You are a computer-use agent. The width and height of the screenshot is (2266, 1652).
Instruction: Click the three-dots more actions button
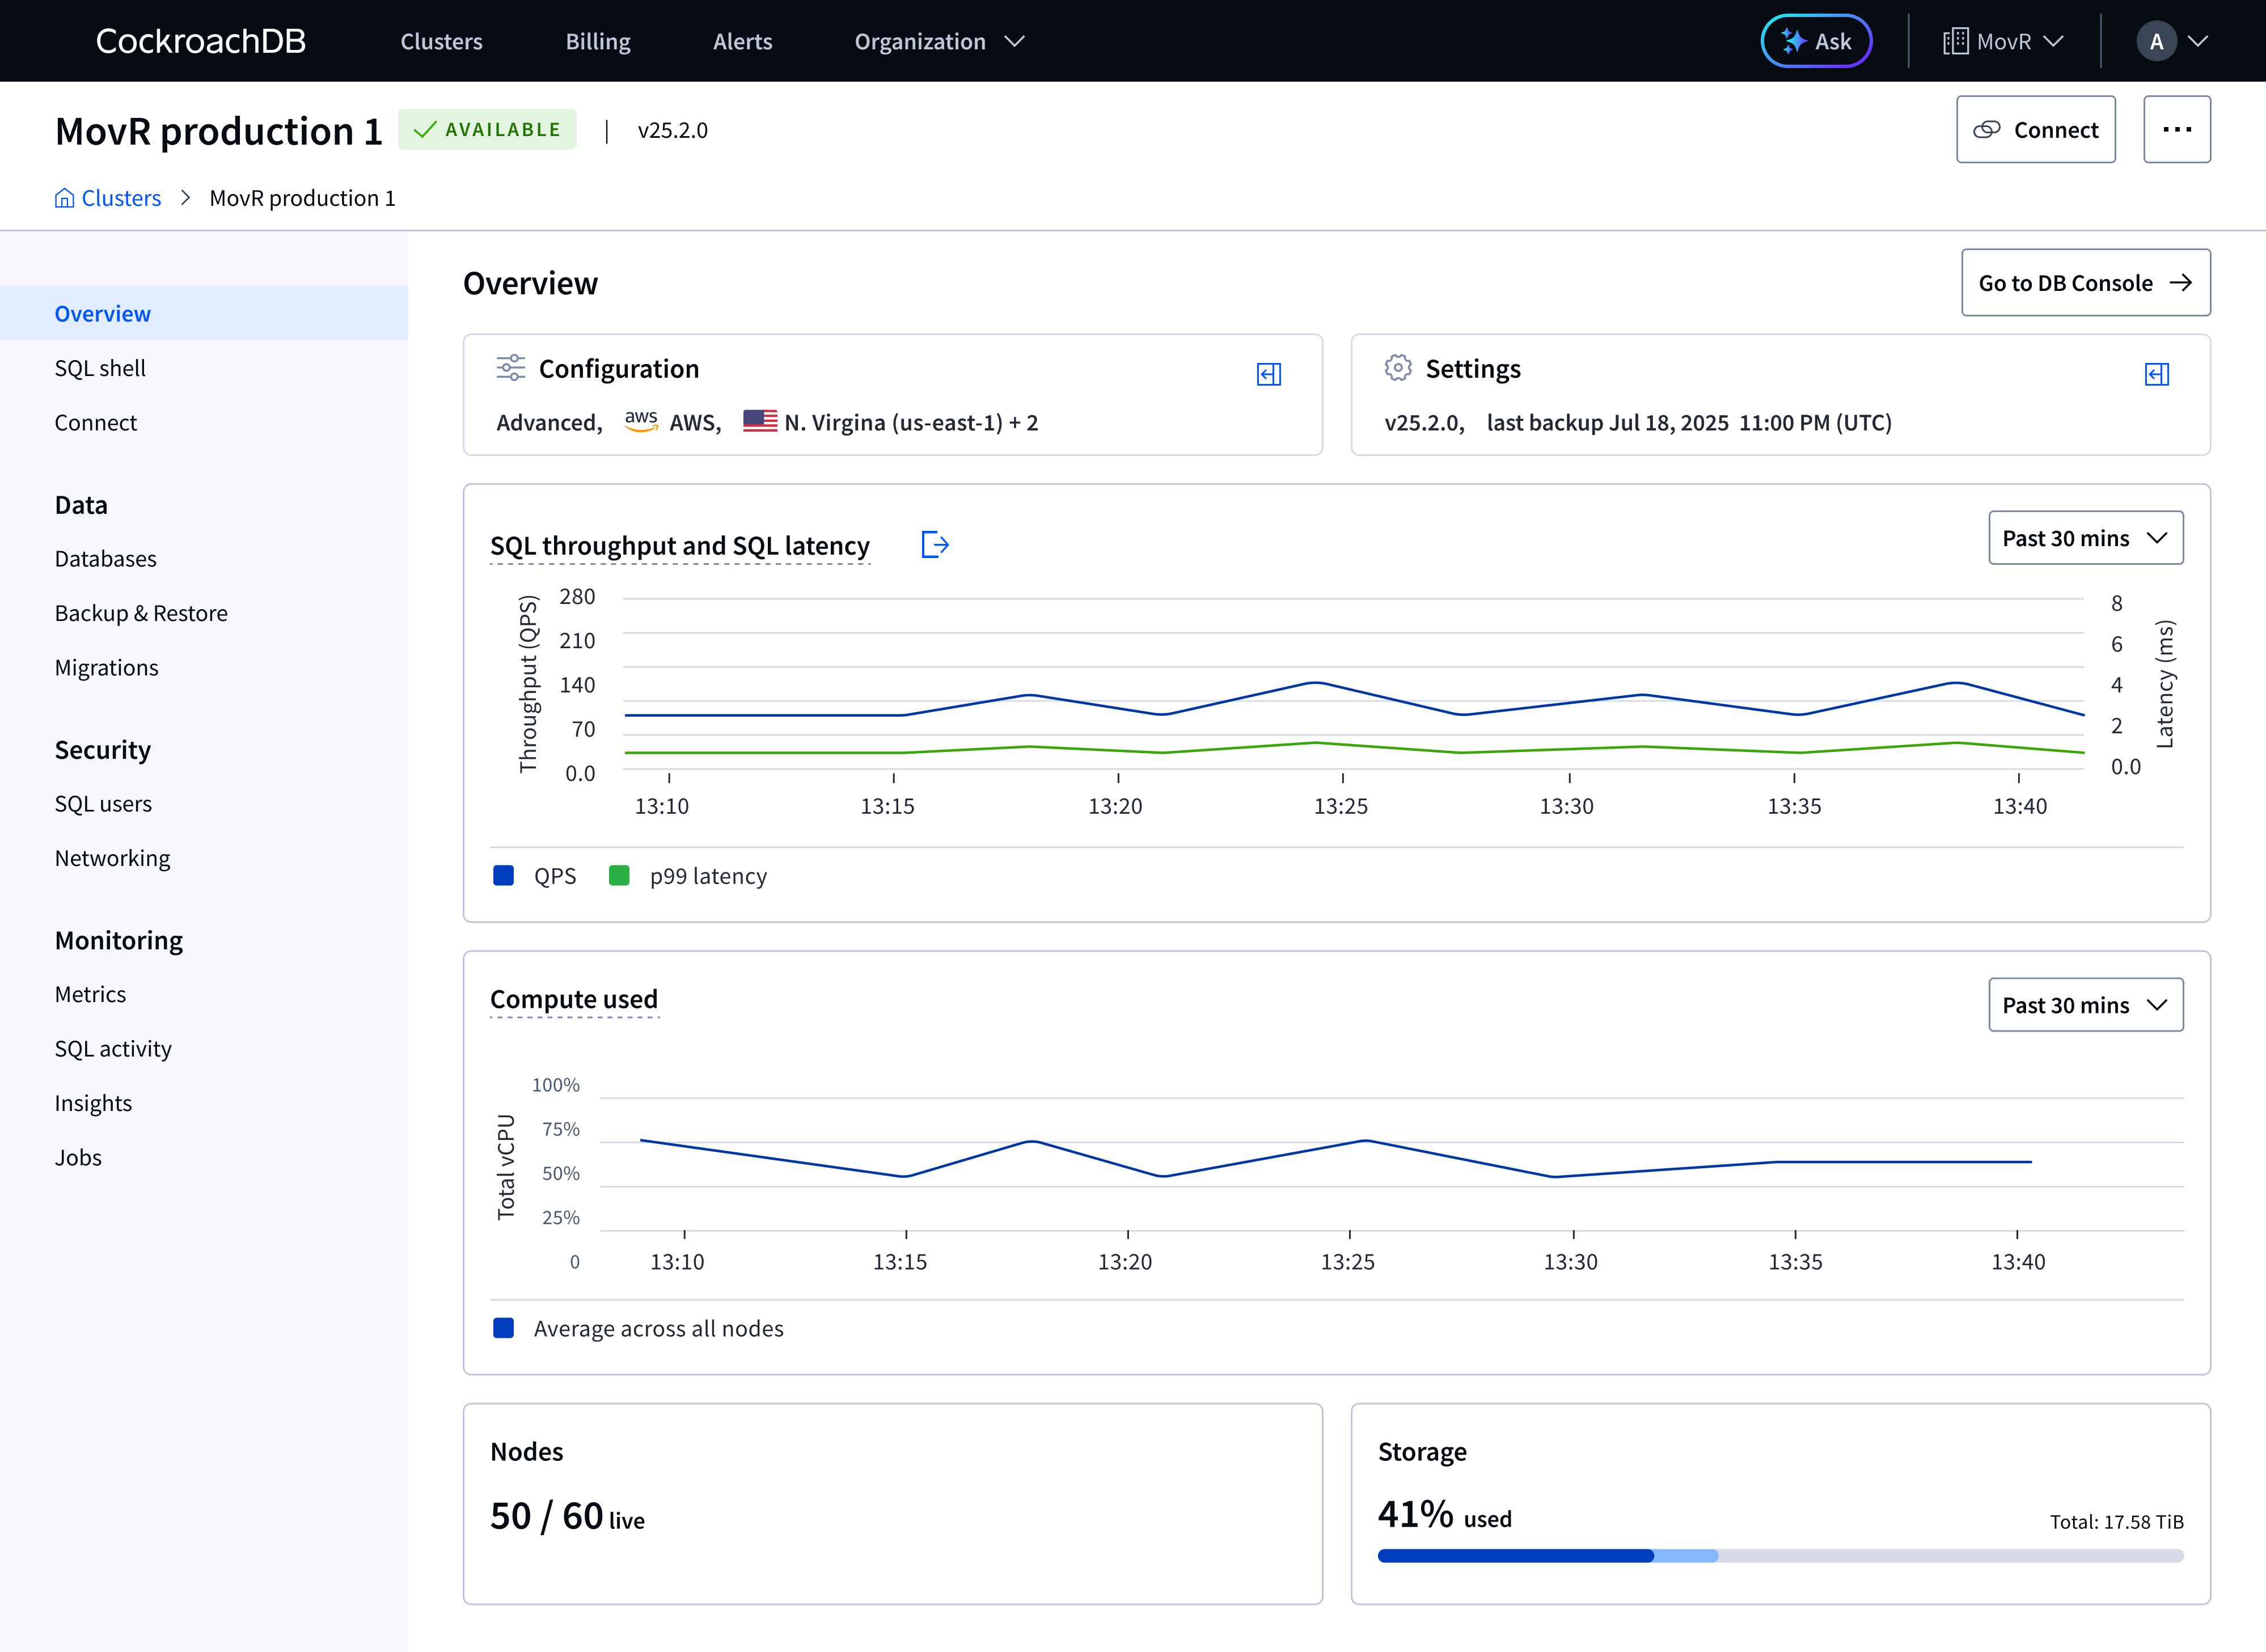point(2176,129)
